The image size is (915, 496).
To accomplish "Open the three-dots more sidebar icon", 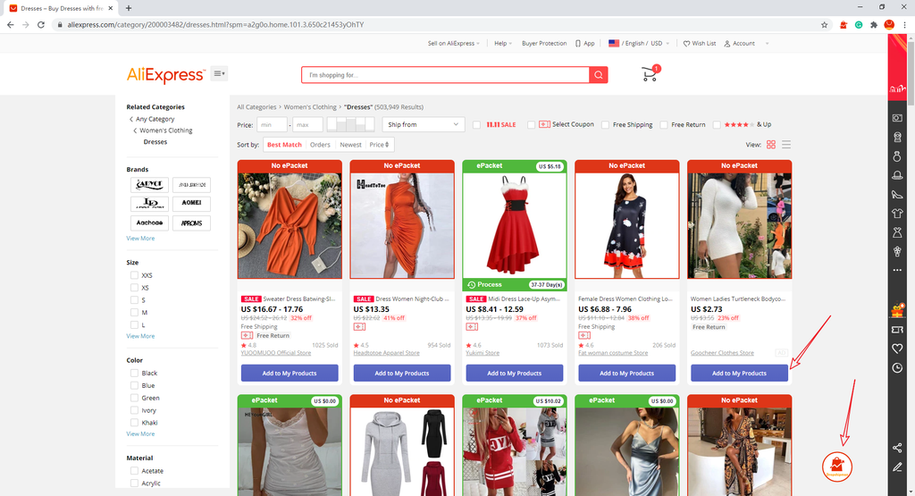I will [x=897, y=270].
